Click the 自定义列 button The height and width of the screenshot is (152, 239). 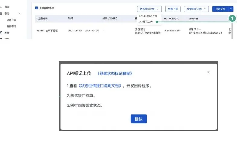pos(220,9)
